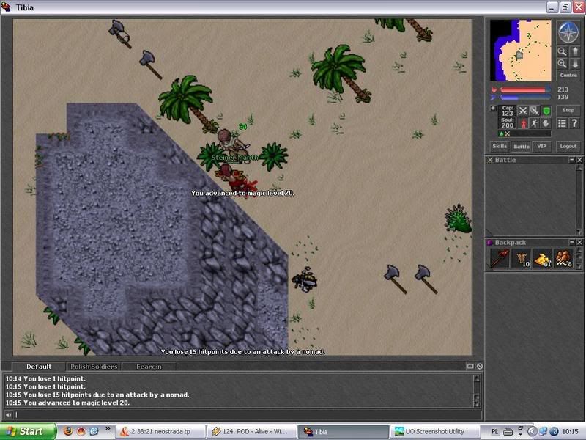The width and height of the screenshot is (586, 440).
Task: Close the Backpack panel
Action: coord(579,243)
